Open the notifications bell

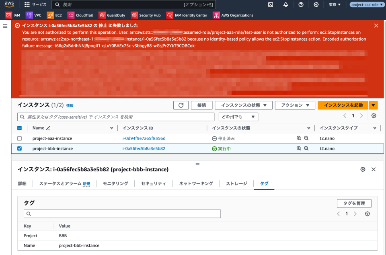[285, 5]
